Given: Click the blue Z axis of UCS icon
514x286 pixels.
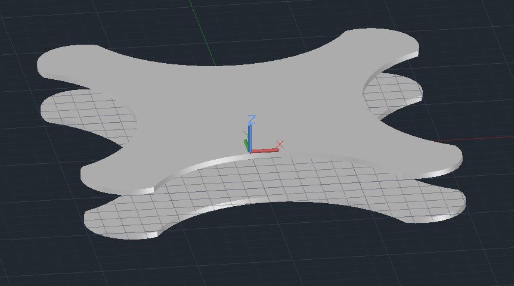Looking at the screenshot, I should (250, 138).
